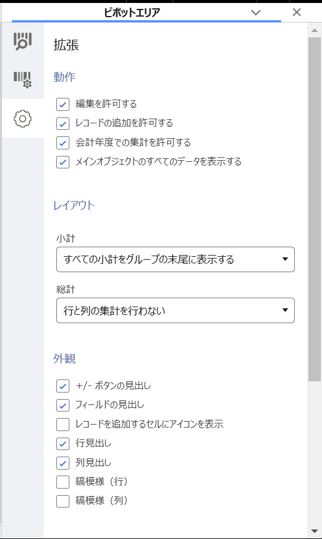Open the pivot field search icon tab
This screenshot has height=539, width=322.
[23, 42]
